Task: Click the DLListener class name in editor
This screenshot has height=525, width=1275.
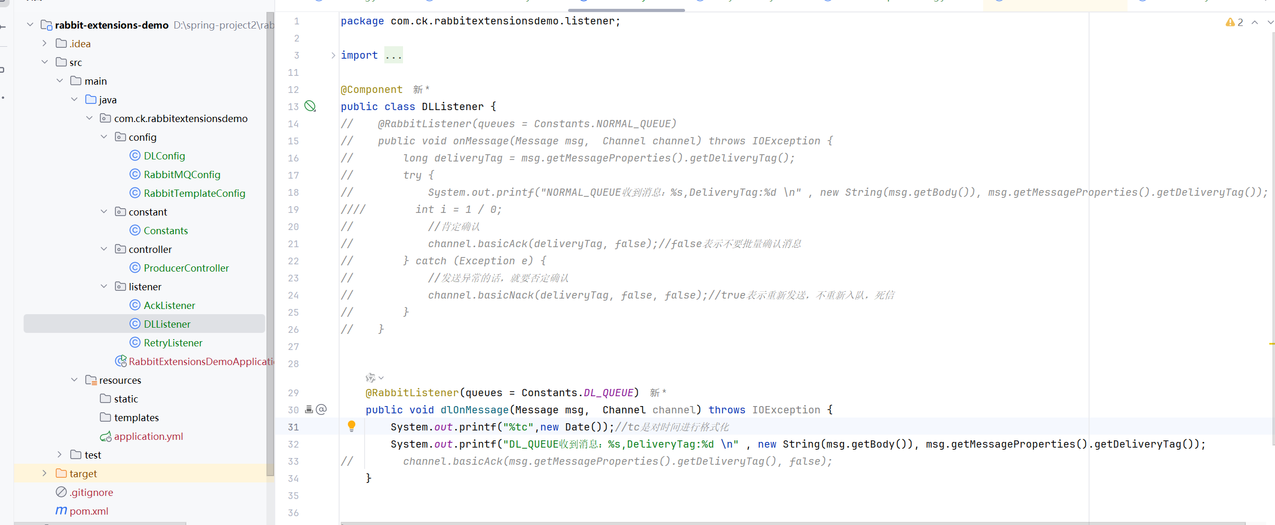Action: click(452, 106)
